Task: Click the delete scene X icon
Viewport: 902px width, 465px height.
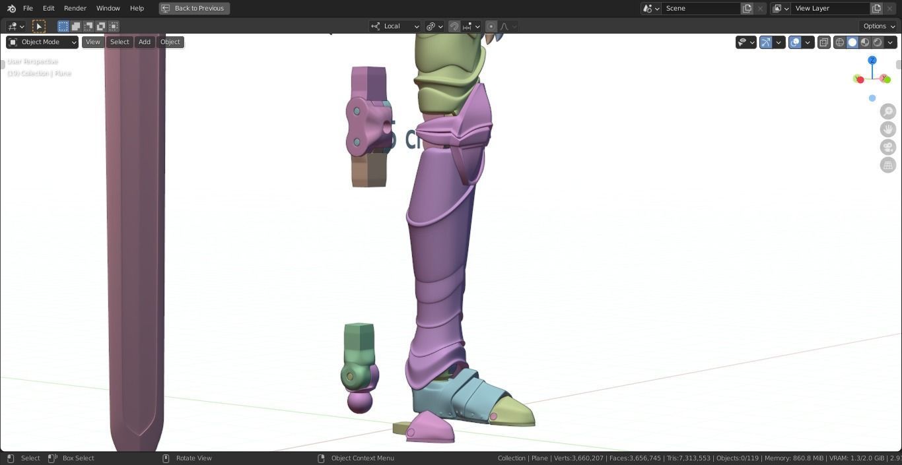Action: pyautogui.click(x=760, y=9)
